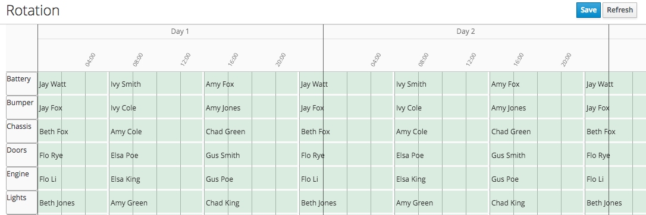Click the Day 1 timeline header
The image size is (646, 215).
coord(180,31)
